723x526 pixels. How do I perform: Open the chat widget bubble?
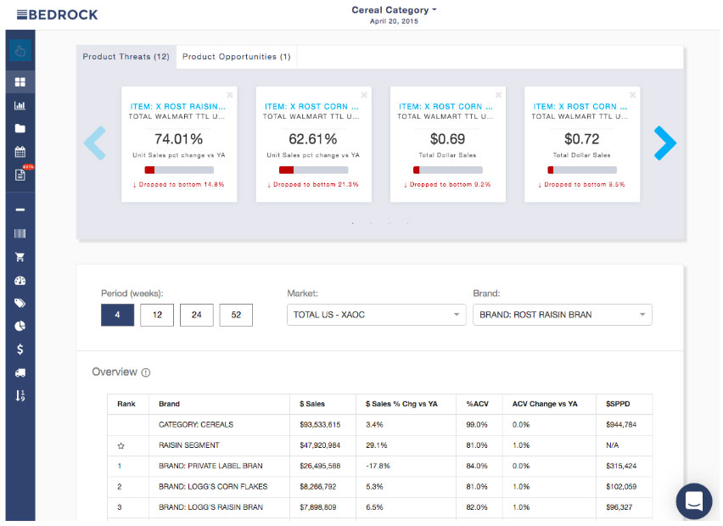(x=694, y=501)
